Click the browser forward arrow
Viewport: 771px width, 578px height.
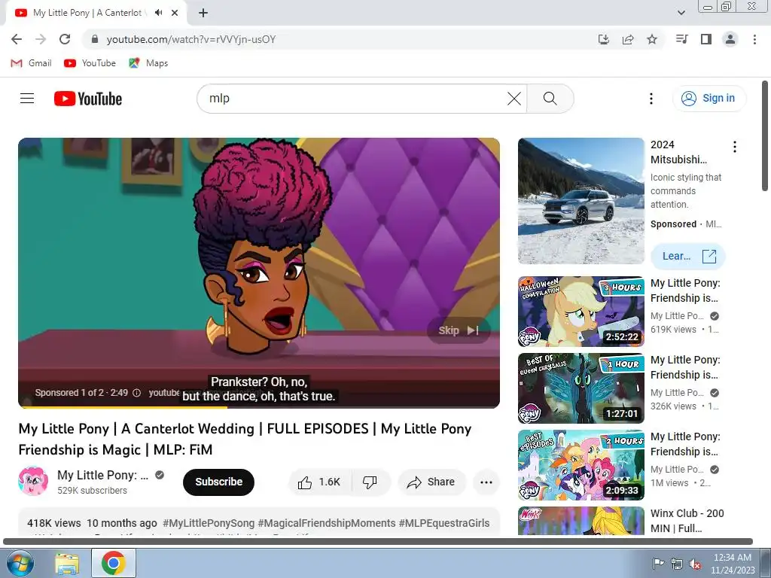point(41,39)
